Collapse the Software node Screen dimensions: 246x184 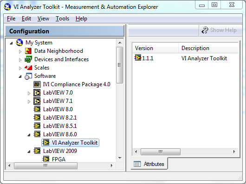coord(20,76)
